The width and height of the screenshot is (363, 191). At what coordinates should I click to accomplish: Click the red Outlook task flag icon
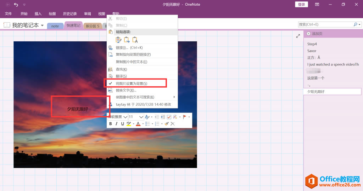tap(184, 117)
